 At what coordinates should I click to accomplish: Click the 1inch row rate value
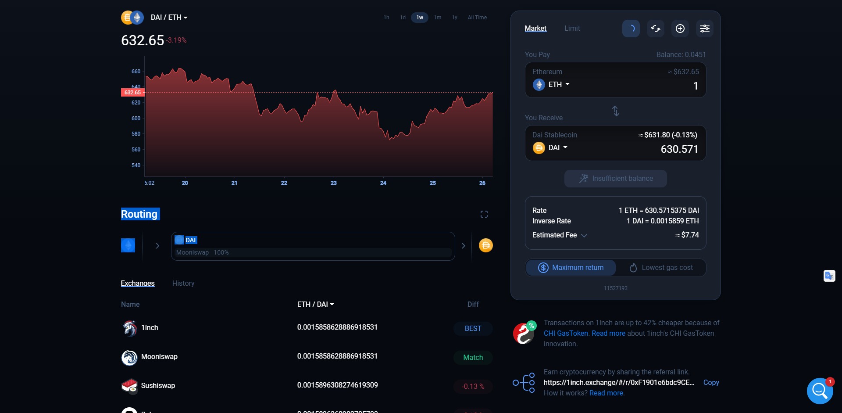337,327
